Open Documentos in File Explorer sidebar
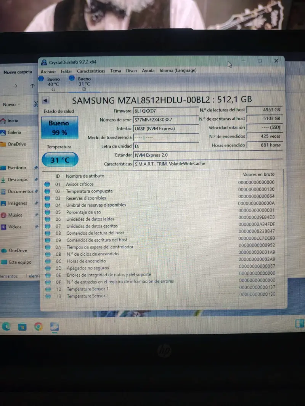The image size is (305, 406). [21, 192]
